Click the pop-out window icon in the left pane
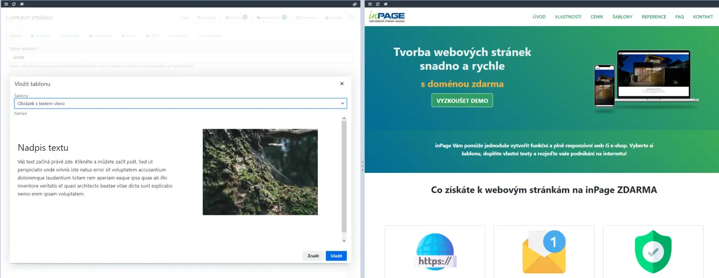 (355, 4)
